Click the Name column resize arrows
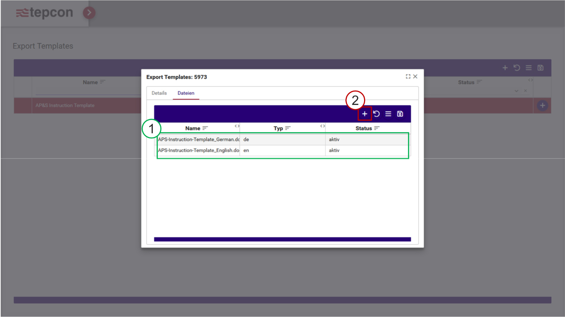Image resolution: width=565 pixels, height=317 pixels. click(237, 126)
